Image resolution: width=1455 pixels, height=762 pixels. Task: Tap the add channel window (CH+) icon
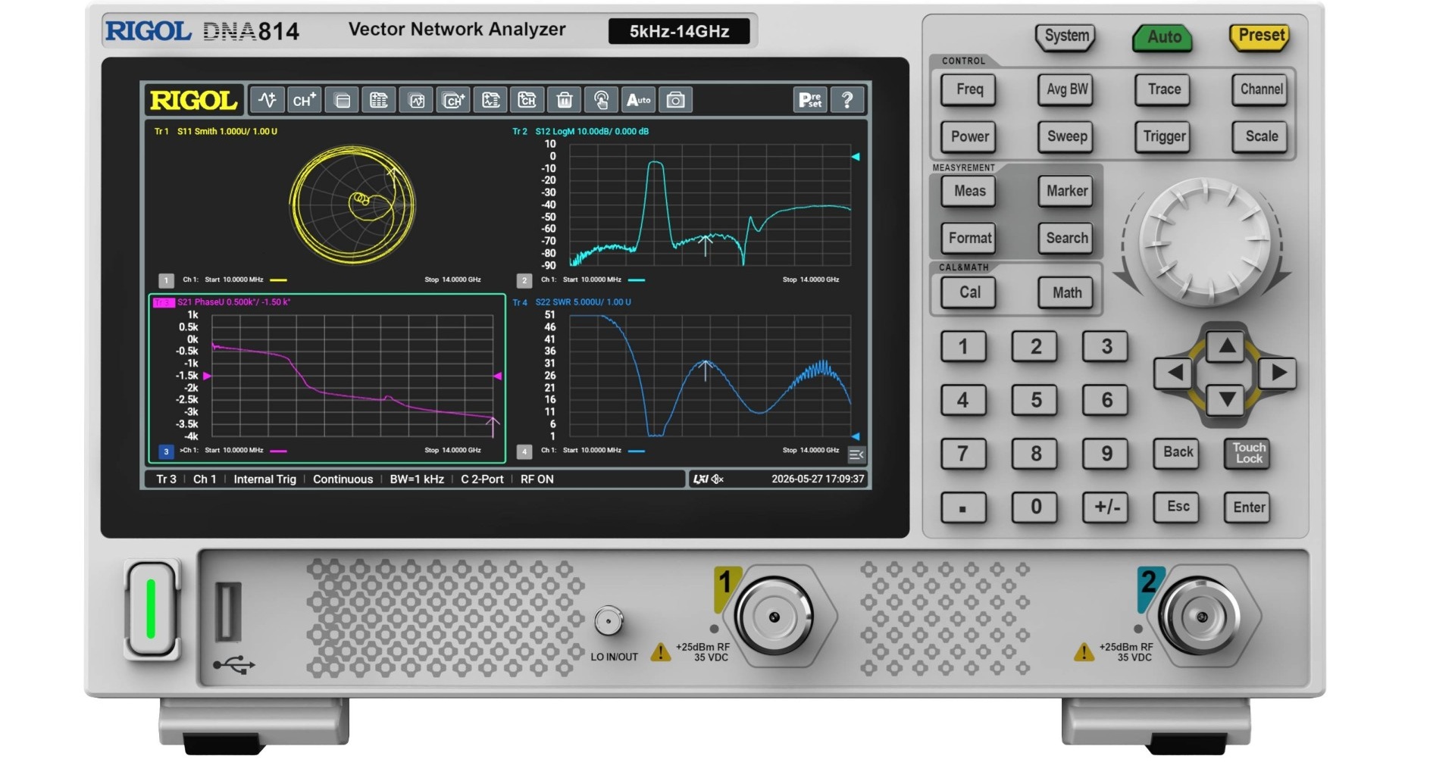click(x=453, y=100)
